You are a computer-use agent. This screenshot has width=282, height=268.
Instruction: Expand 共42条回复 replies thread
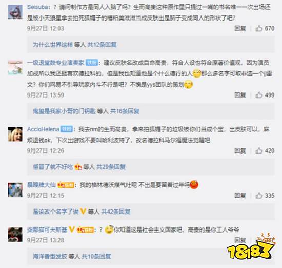(x=116, y=212)
